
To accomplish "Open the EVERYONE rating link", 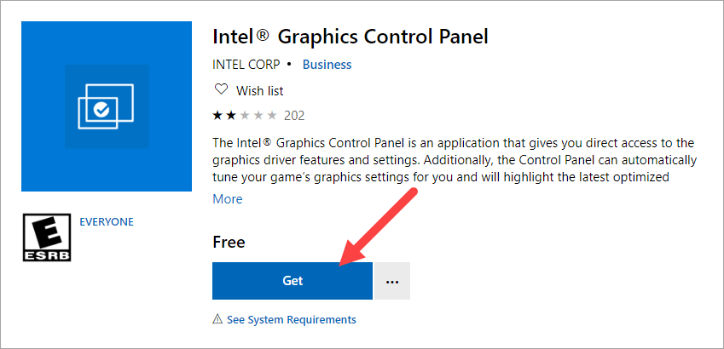I will click(x=107, y=221).
